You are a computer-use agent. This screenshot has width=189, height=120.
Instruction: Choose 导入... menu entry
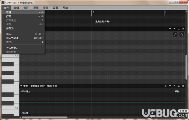click(x=23, y=34)
